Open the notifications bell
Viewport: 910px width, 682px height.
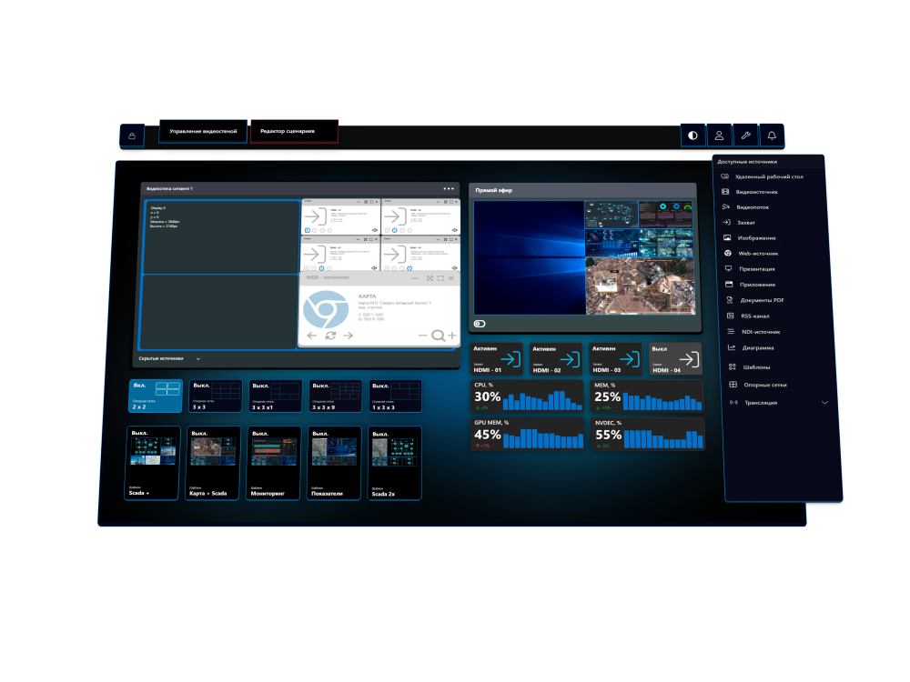tap(771, 135)
